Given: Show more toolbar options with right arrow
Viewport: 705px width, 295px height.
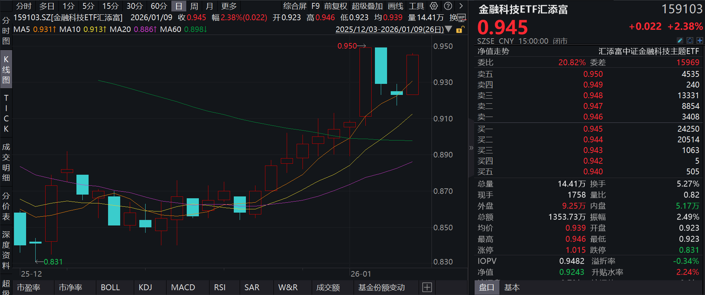Looking at the screenshot, I should (x=461, y=6).
